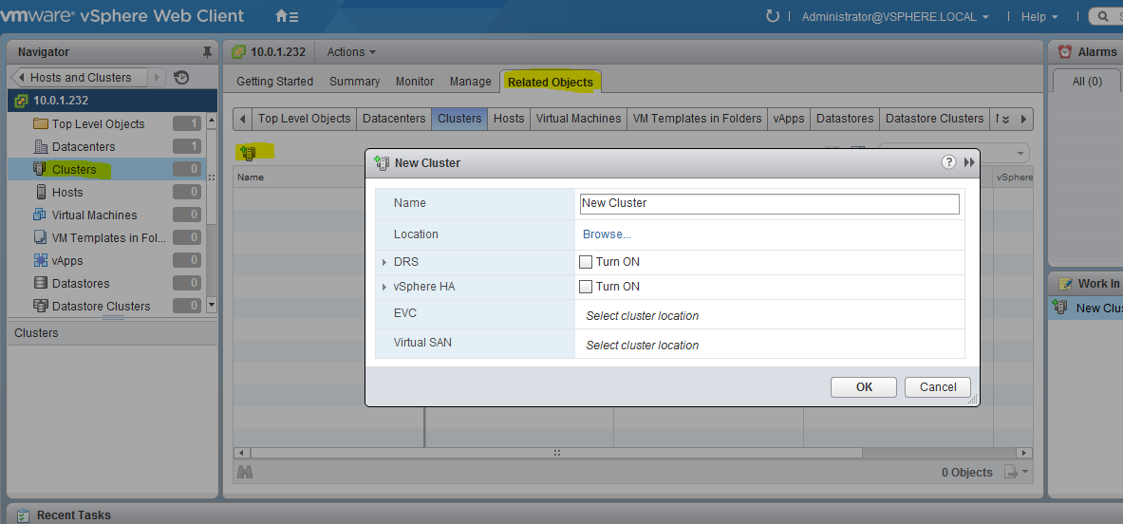
Task: Enable DRS Turn ON checkbox
Action: (586, 262)
